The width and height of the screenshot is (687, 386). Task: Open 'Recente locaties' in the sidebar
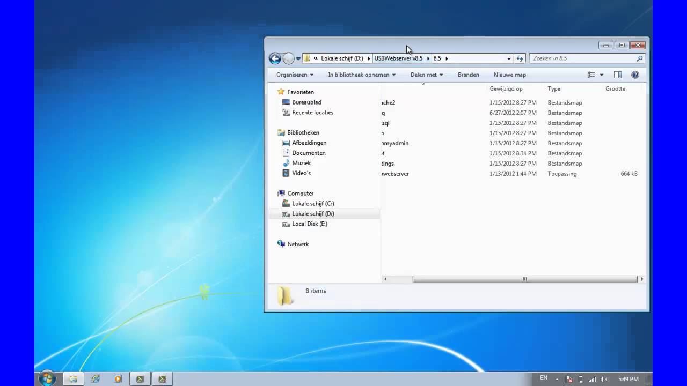(312, 113)
